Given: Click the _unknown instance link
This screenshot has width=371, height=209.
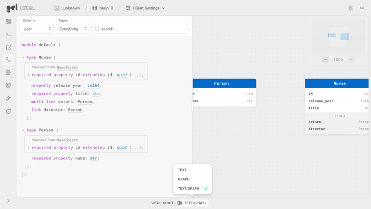Looking at the screenshot, I should pos(67,8).
